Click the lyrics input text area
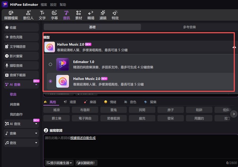This screenshot has width=238, height=167. 138,148
